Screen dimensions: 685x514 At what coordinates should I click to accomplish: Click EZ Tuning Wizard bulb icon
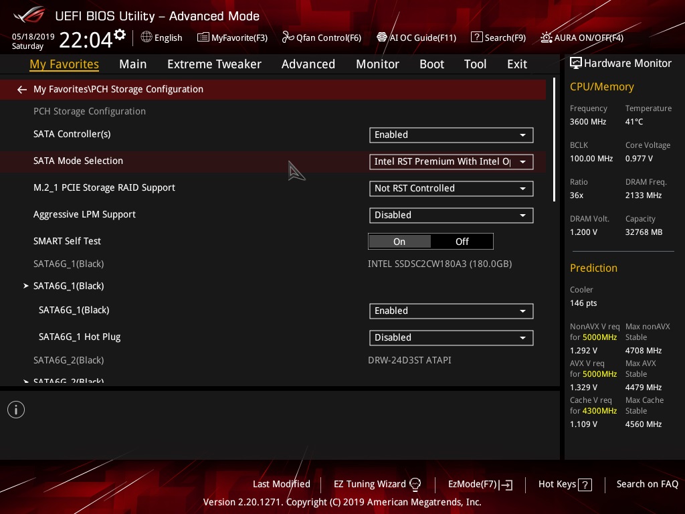(x=415, y=484)
